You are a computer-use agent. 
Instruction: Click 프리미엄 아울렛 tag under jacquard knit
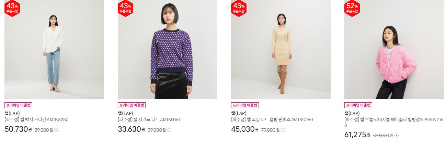pyautogui.click(x=131, y=105)
